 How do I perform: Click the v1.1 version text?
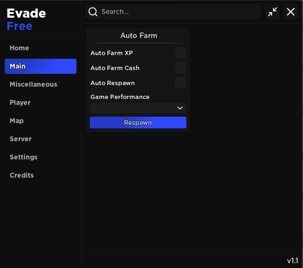292,261
